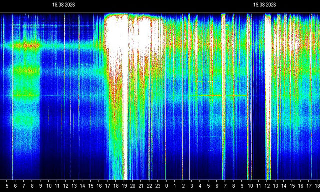Viewport: 320px width, 192px height.
Task: Pick the hour 2 axis label
Action: tap(183, 186)
